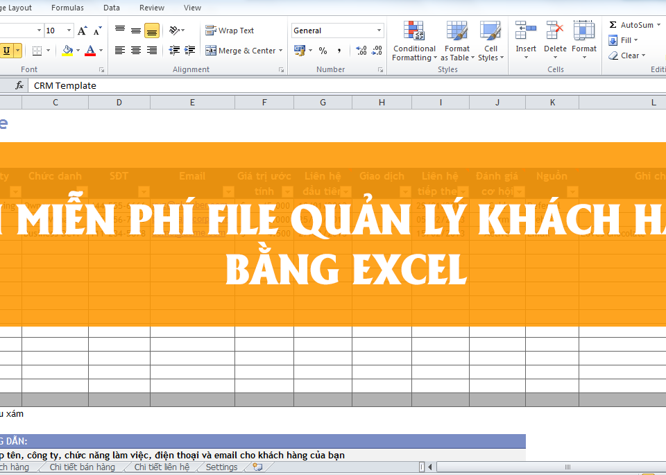The width and height of the screenshot is (666, 475).
Task: Expand the AutoSum dropdown arrow
Action: (x=659, y=25)
